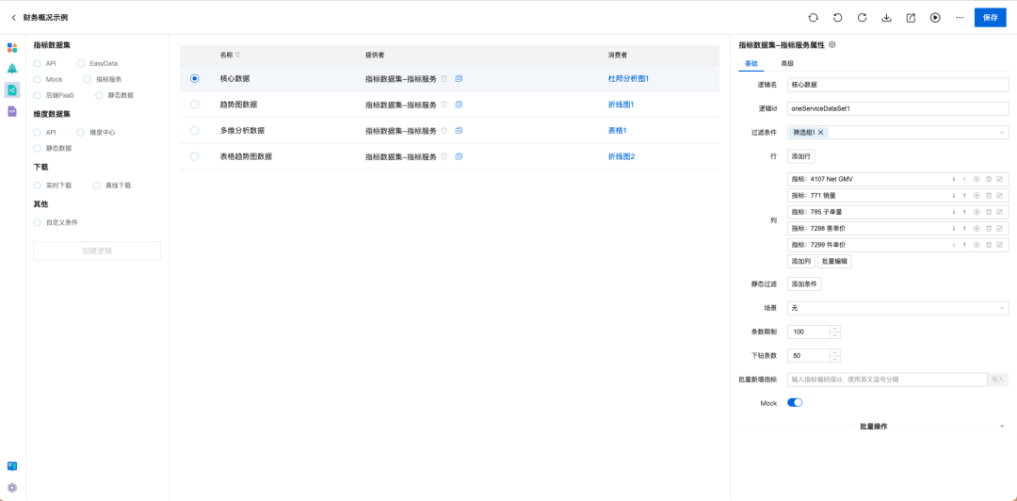Open the 场景 dropdown showing 无

tap(897, 308)
